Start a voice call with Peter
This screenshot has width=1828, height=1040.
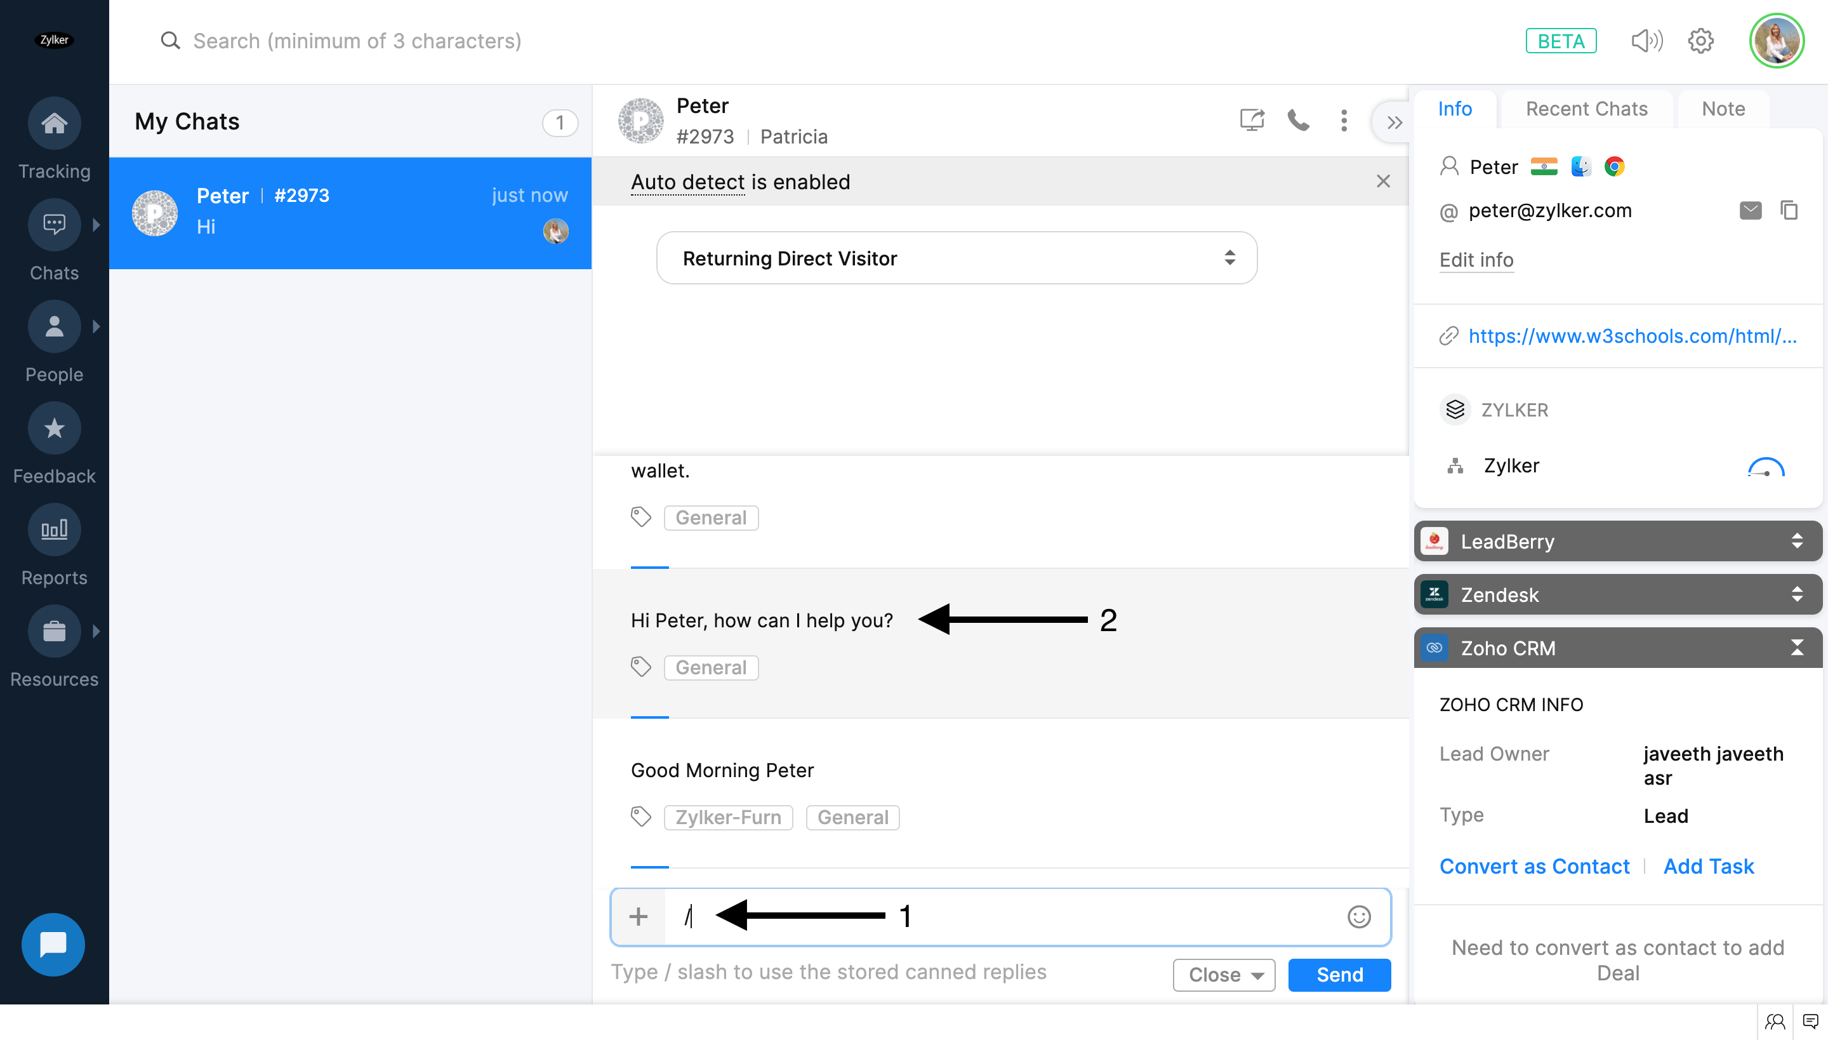(x=1298, y=120)
